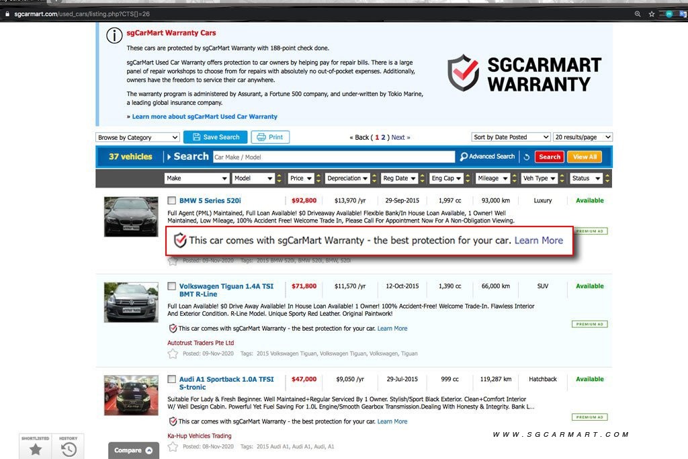Click the Mileage sort arrows stepper
The width and height of the screenshot is (688, 459).
[514, 178]
